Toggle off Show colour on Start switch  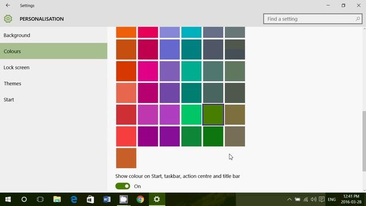(x=122, y=186)
